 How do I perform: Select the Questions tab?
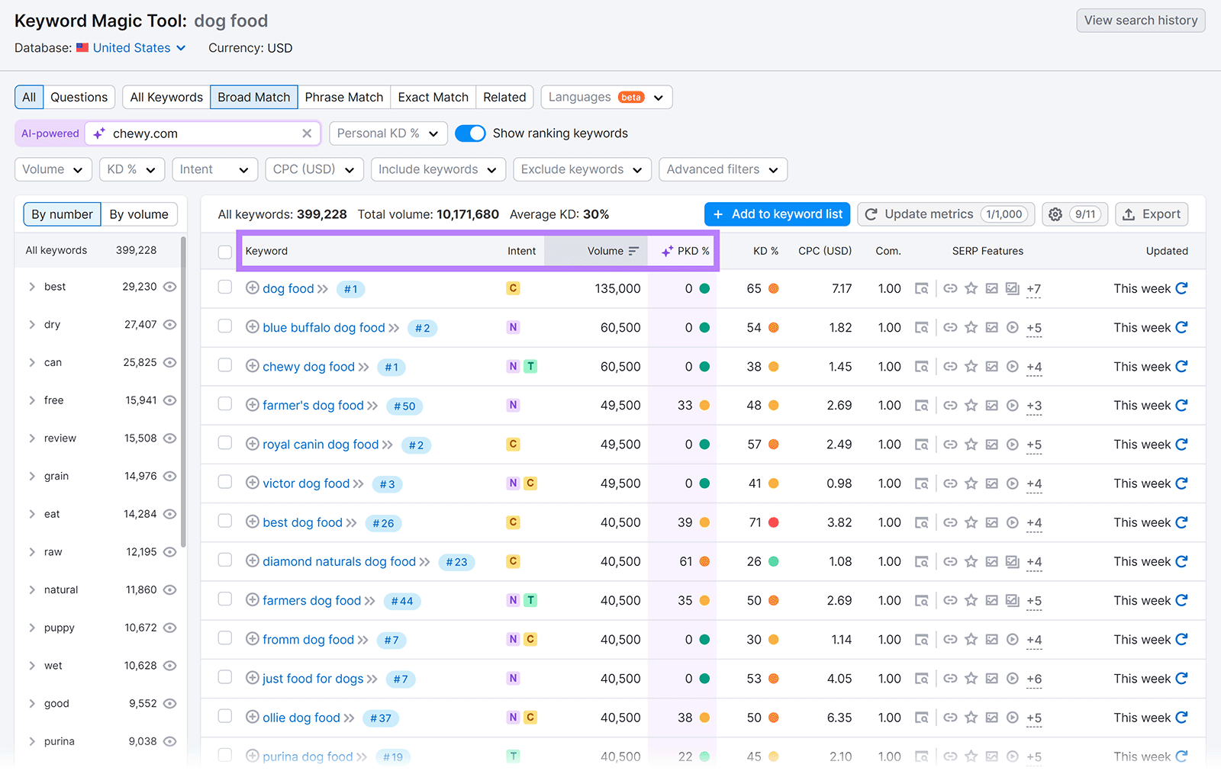79,97
